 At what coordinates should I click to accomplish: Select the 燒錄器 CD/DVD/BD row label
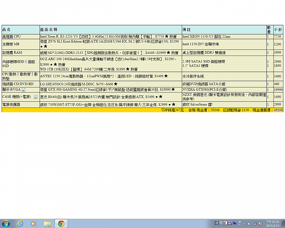pos(18,84)
